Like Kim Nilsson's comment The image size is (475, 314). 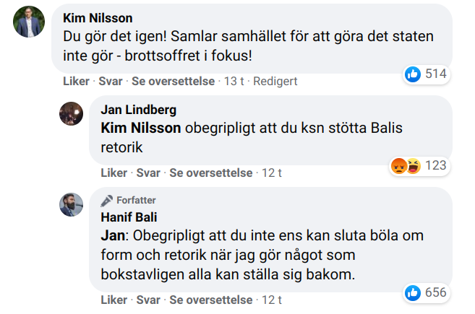(75, 82)
